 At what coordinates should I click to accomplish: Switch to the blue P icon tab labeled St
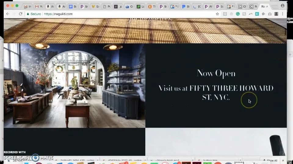186,6
